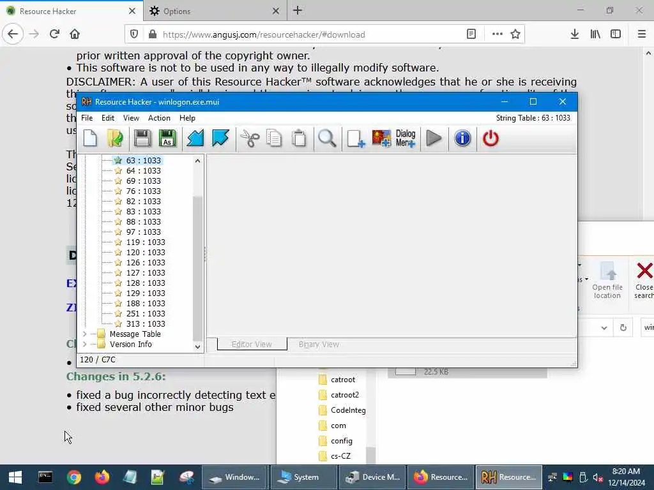Toggle Reader View in address bar
The height and width of the screenshot is (490, 654).
[471, 34]
